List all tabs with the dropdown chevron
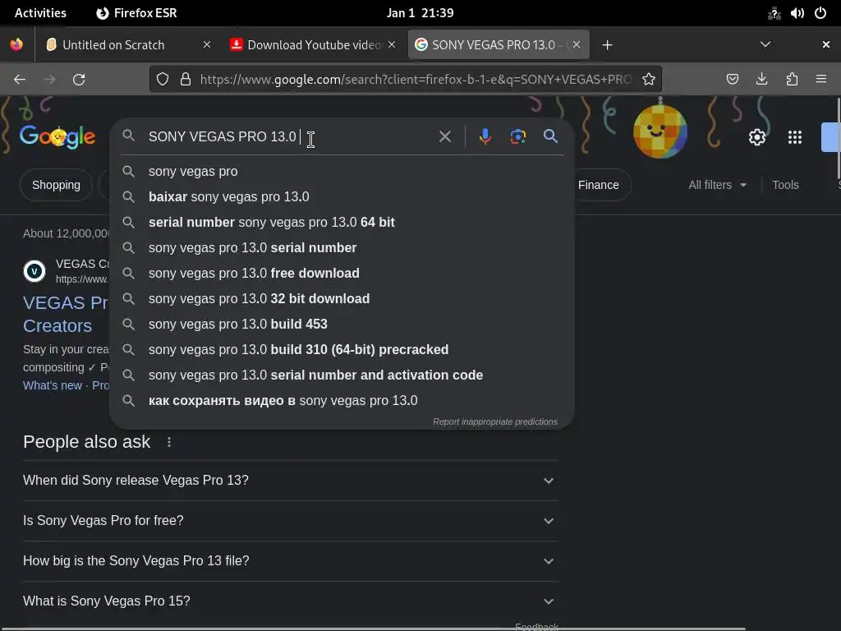The image size is (841, 631). [x=765, y=44]
